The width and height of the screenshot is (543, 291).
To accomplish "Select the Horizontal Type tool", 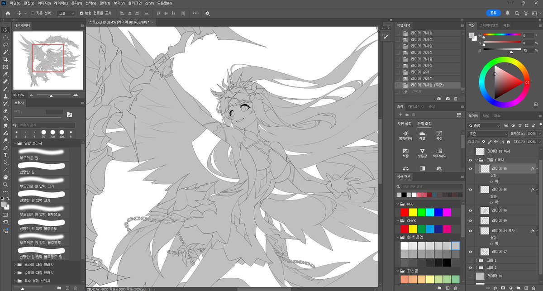I will pos(5,155).
